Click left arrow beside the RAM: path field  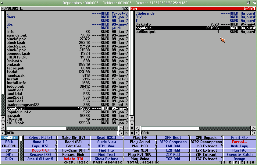point(137,133)
